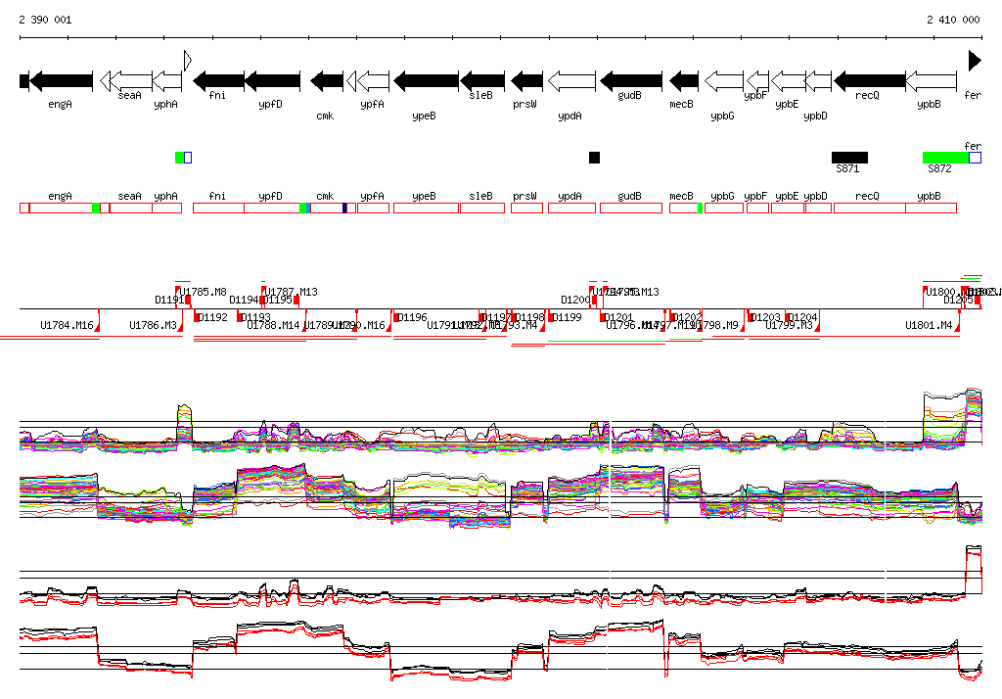Click the black ypfD gene arrow
1002x699 pixels.
[272, 80]
